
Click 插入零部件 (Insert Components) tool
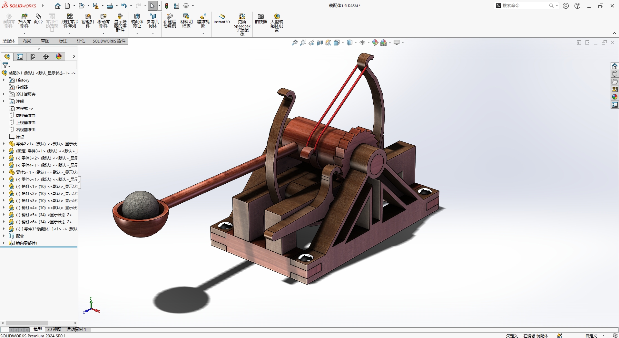tap(25, 21)
